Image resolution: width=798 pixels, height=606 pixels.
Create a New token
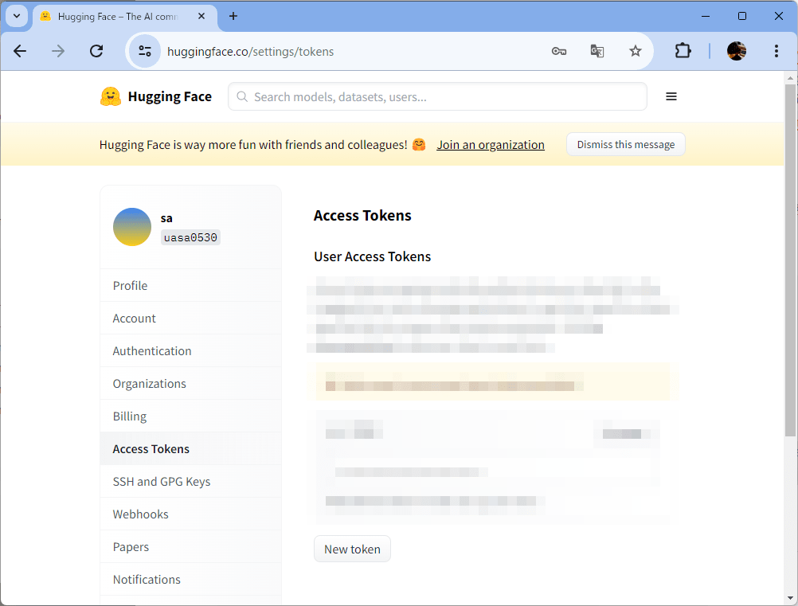coord(352,549)
